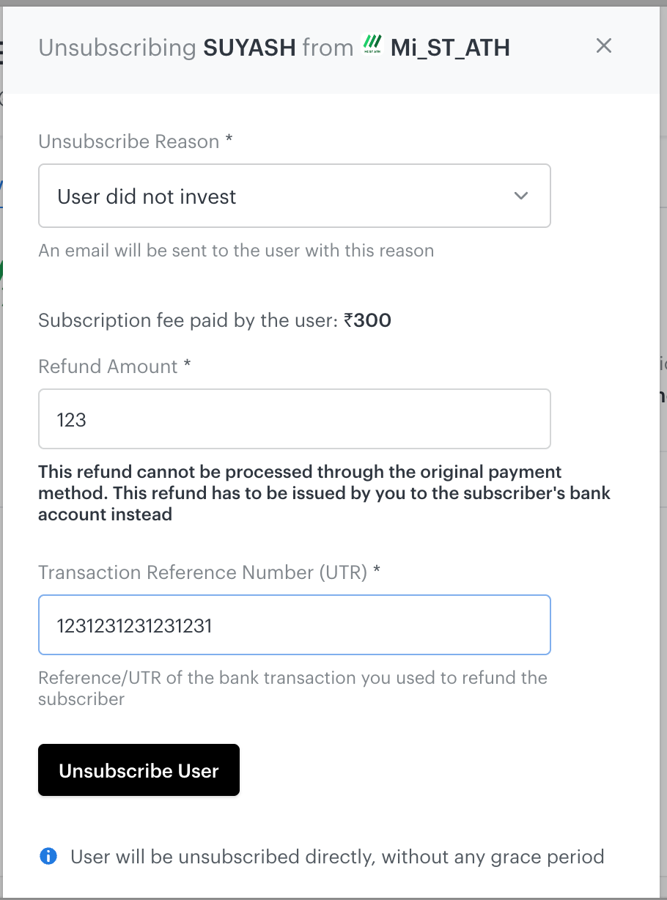Viewport: 667px width, 900px height.
Task: Click the SUYASH name in header
Action: pyautogui.click(x=249, y=48)
